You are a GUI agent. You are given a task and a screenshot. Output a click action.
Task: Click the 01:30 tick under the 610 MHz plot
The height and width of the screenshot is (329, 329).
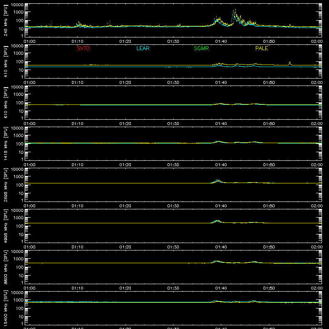pos(173,124)
